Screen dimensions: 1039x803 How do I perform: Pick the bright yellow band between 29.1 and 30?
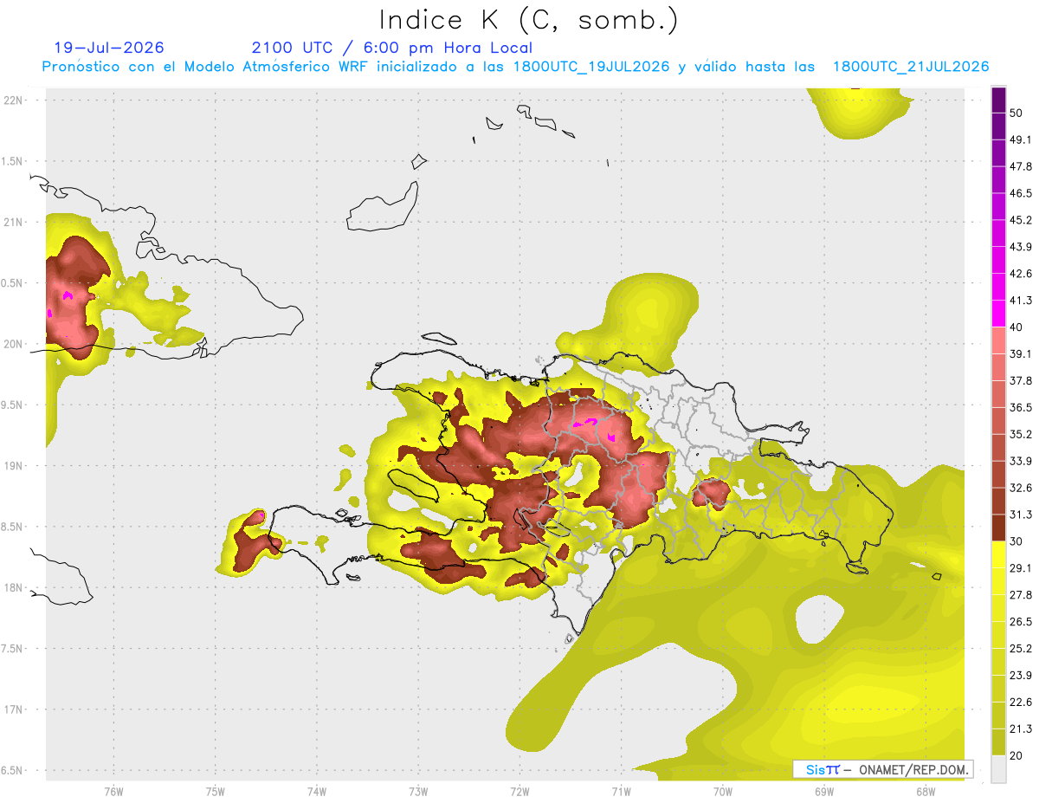[999, 554]
